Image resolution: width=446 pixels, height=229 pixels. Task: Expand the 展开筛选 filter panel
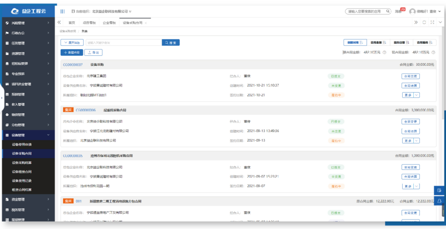click(x=72, y=43)
